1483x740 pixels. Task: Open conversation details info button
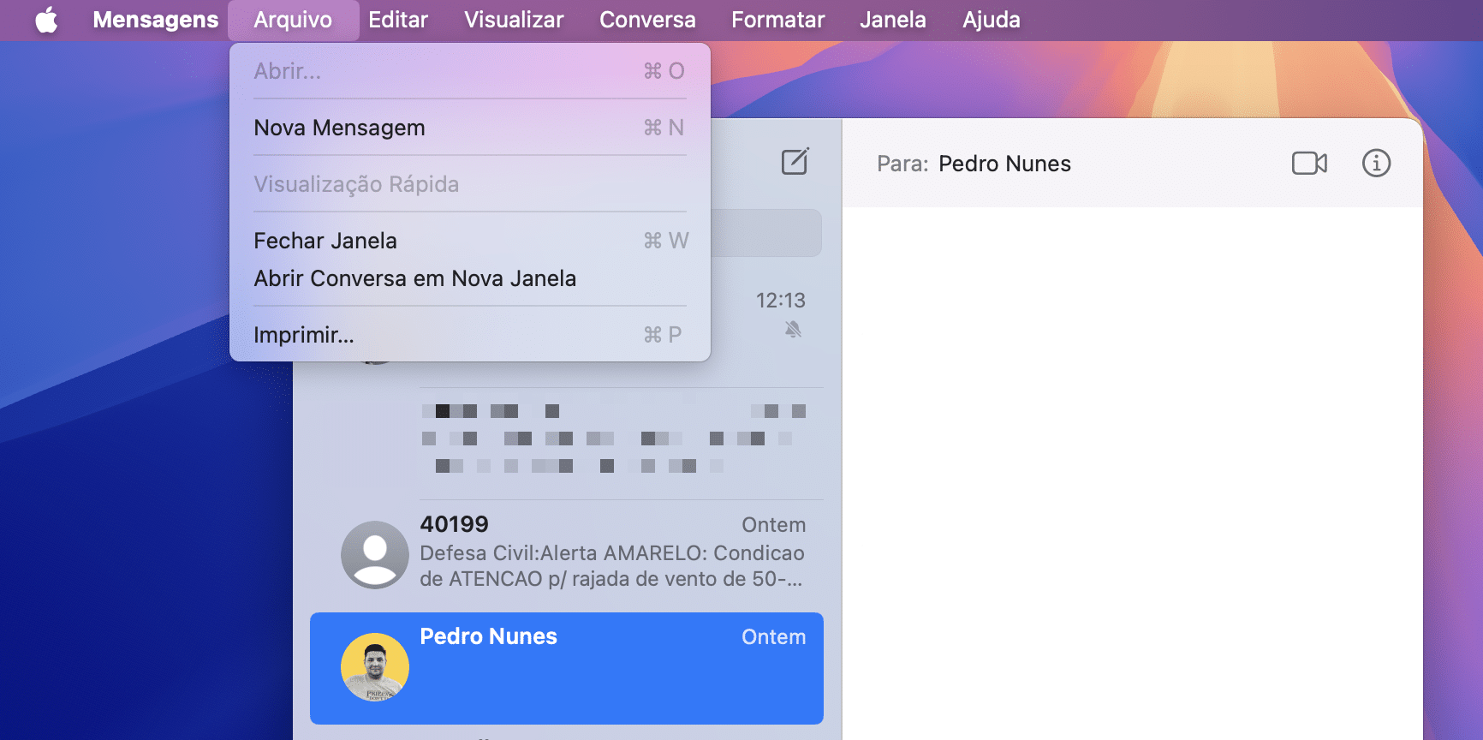point(1376,163)
